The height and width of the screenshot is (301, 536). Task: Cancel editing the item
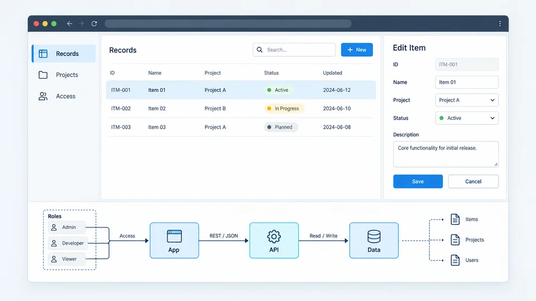473,182
